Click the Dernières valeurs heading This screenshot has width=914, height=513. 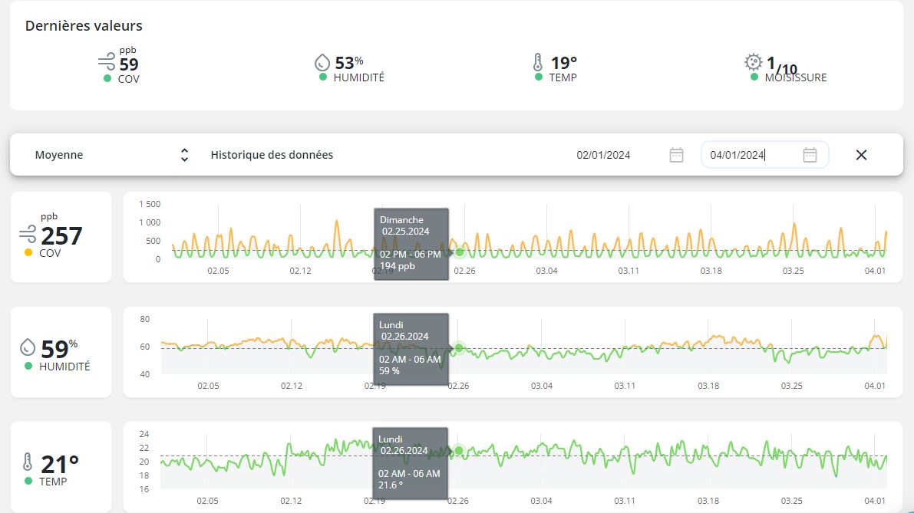pos(84,25)
